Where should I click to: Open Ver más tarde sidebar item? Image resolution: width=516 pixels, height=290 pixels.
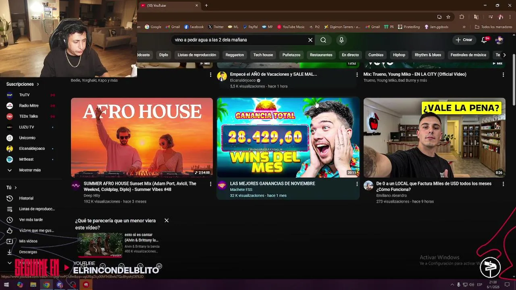31,220
